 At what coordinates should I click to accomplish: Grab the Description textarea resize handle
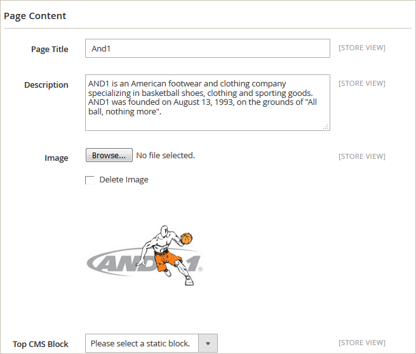click(x=326, y=126)
